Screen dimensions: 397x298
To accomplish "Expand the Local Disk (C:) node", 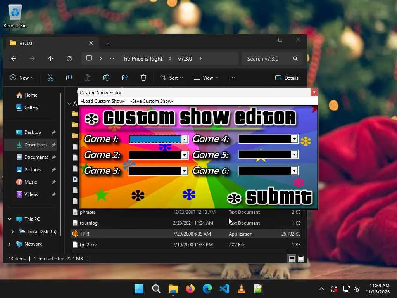I will (12, 232).
